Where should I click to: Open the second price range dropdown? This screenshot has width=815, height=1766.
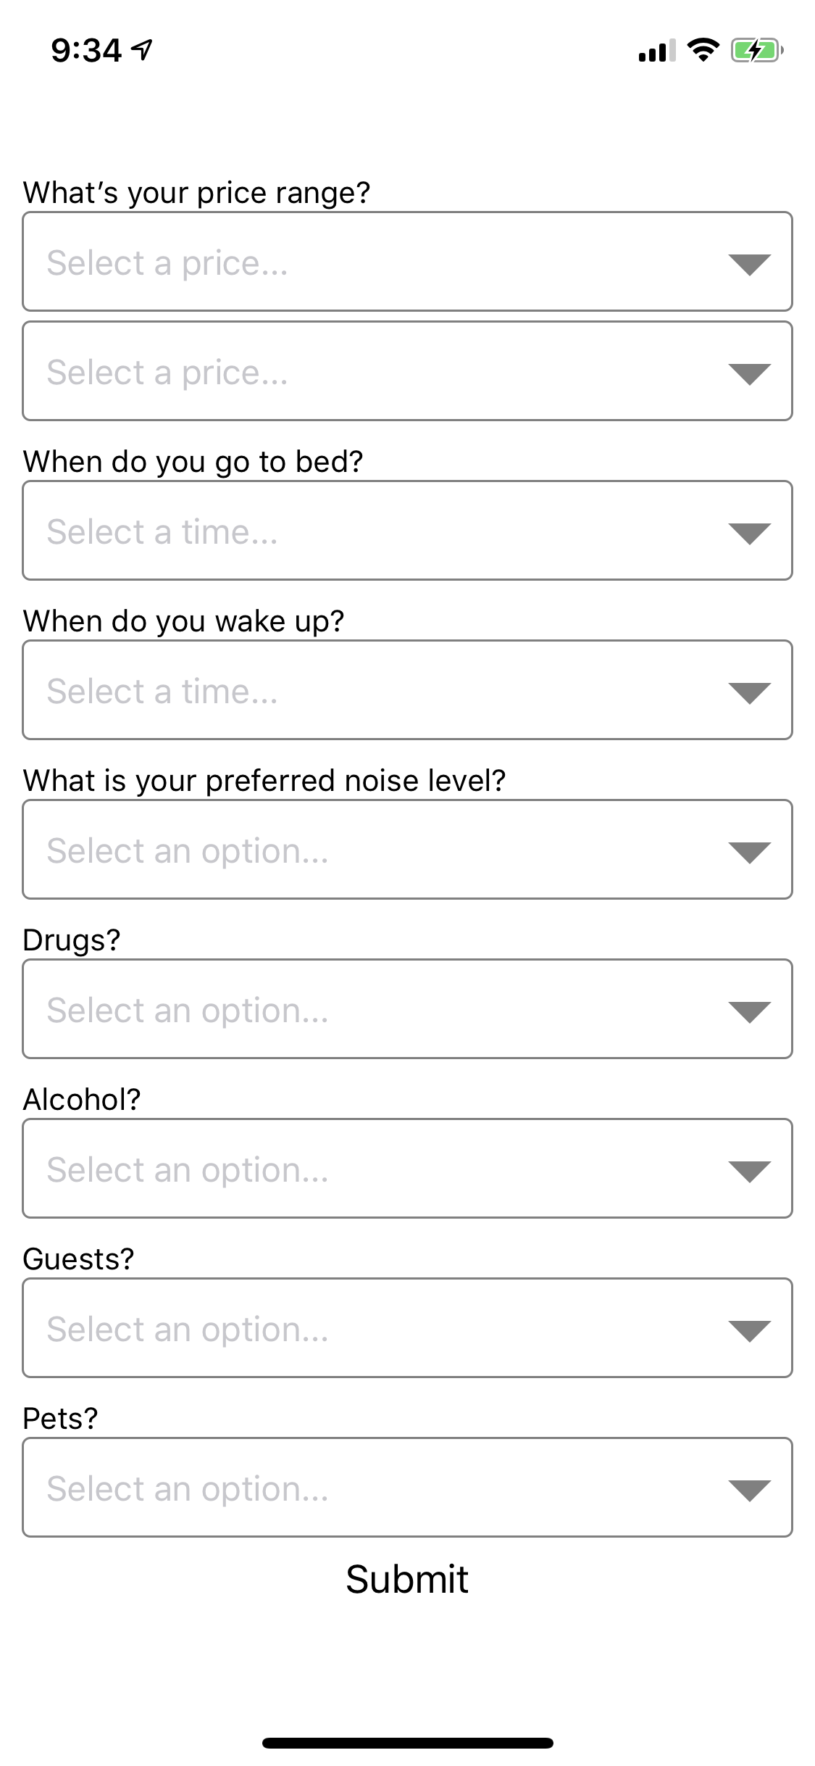click(x=407, y=371)
